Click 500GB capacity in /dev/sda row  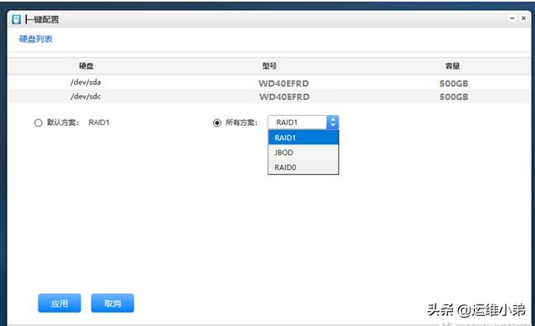(454, 83)
